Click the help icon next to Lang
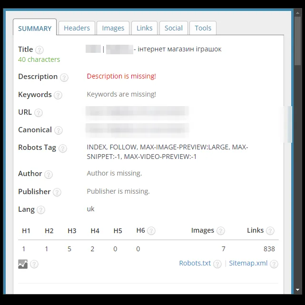The height and width of the screenshot is (305, 305). pos(41,210)
